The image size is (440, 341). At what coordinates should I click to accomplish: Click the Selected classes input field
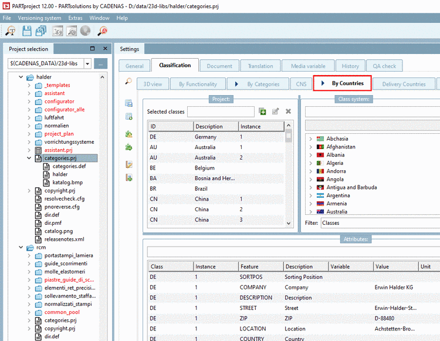coord(221,112)
